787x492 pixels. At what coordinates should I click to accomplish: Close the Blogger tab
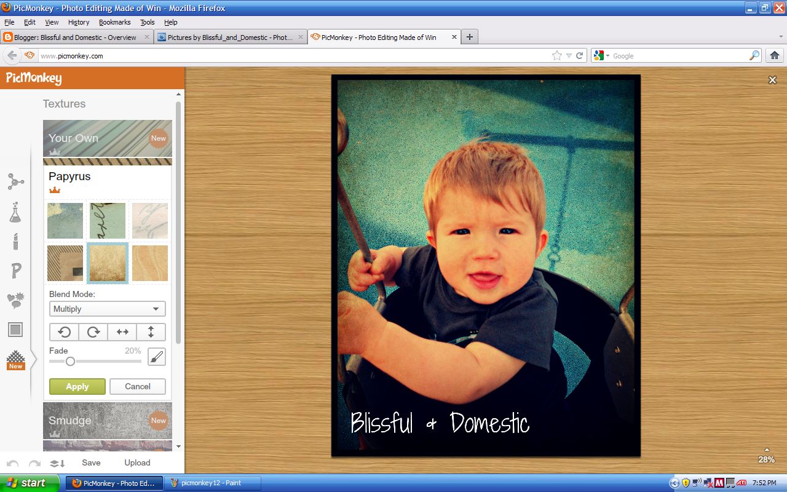(146, 37)
